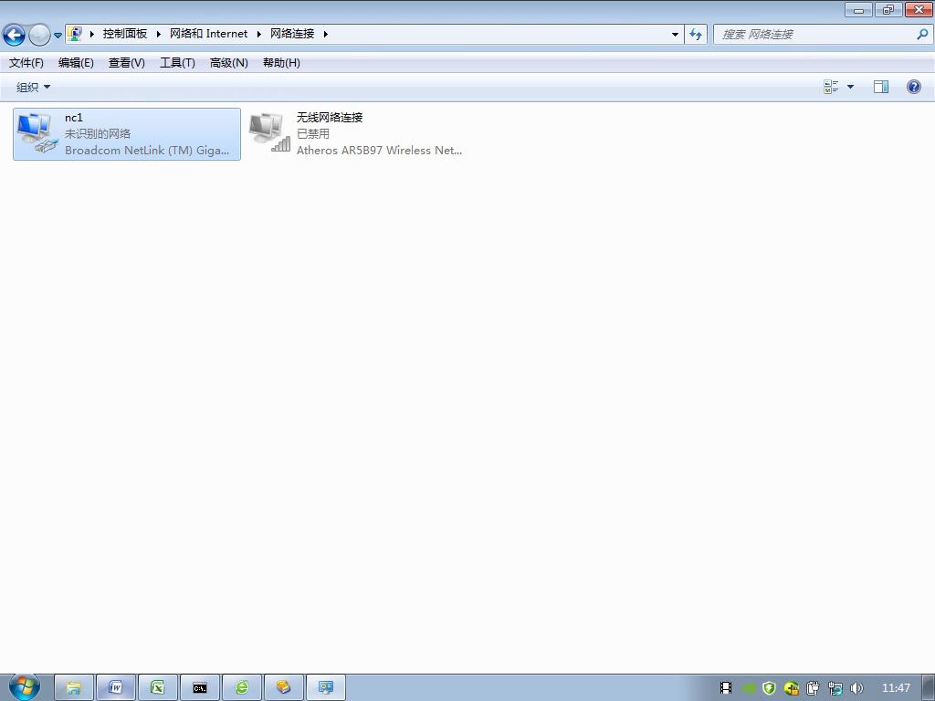Open the yellow box taskbar icon
The width and height of the screenshot is (935, 701).
tap(283, 688)
